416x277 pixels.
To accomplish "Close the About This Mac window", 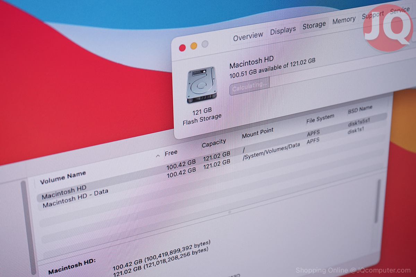I will (182, 48).
